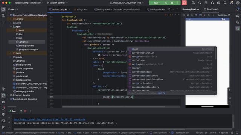
Task: Expand Scratches and Consoles node
Action: (8, 99)
